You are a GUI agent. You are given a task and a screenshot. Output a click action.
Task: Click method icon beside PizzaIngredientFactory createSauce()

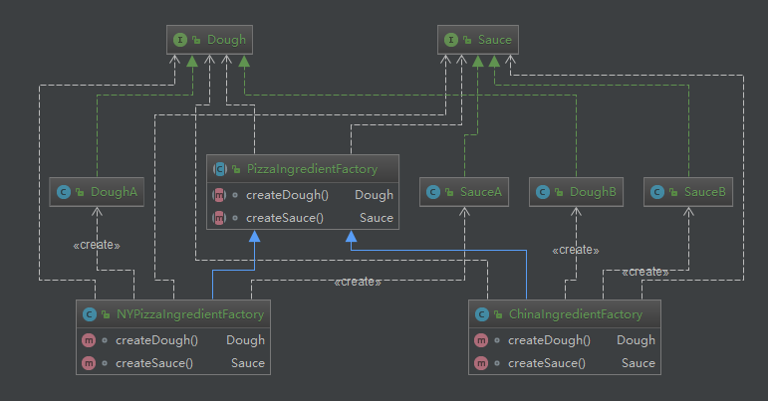click(219, 218)
